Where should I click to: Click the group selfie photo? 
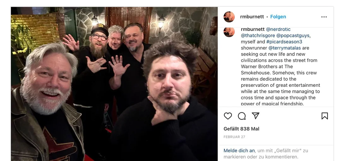coord(114,84)
